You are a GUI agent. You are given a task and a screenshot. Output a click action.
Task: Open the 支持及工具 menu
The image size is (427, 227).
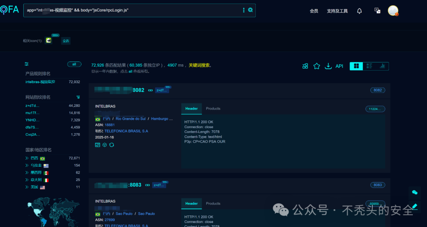point(337,11)
